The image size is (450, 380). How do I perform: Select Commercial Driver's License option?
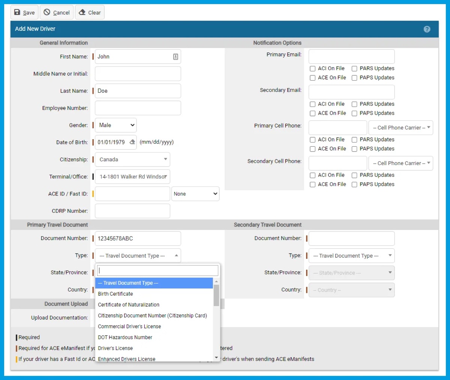click(154, 326)
